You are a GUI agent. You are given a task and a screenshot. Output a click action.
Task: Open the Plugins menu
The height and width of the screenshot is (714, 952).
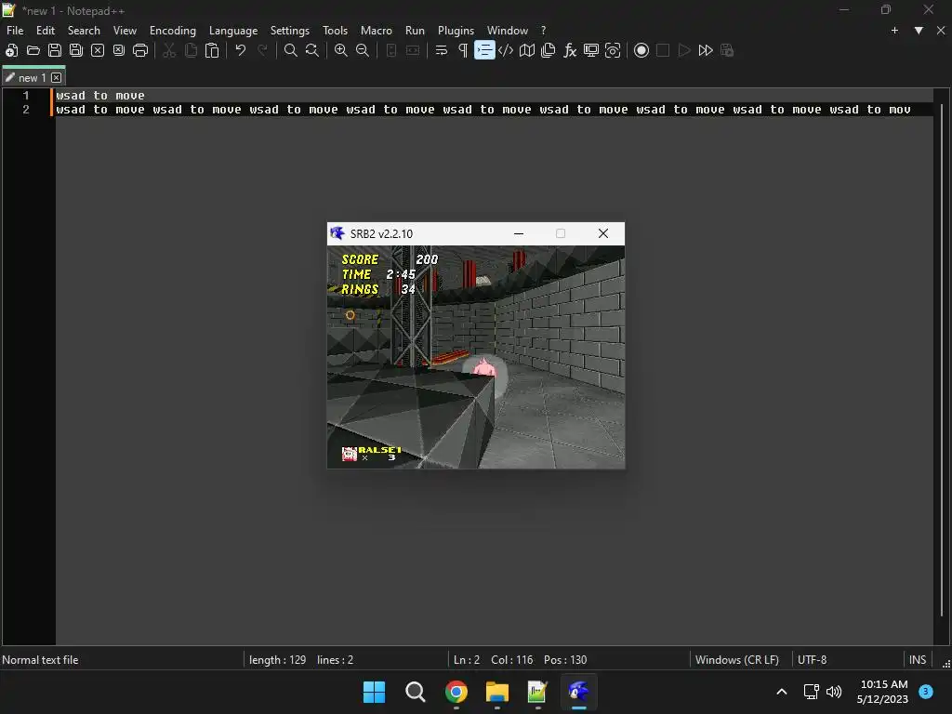click(456, 31)
